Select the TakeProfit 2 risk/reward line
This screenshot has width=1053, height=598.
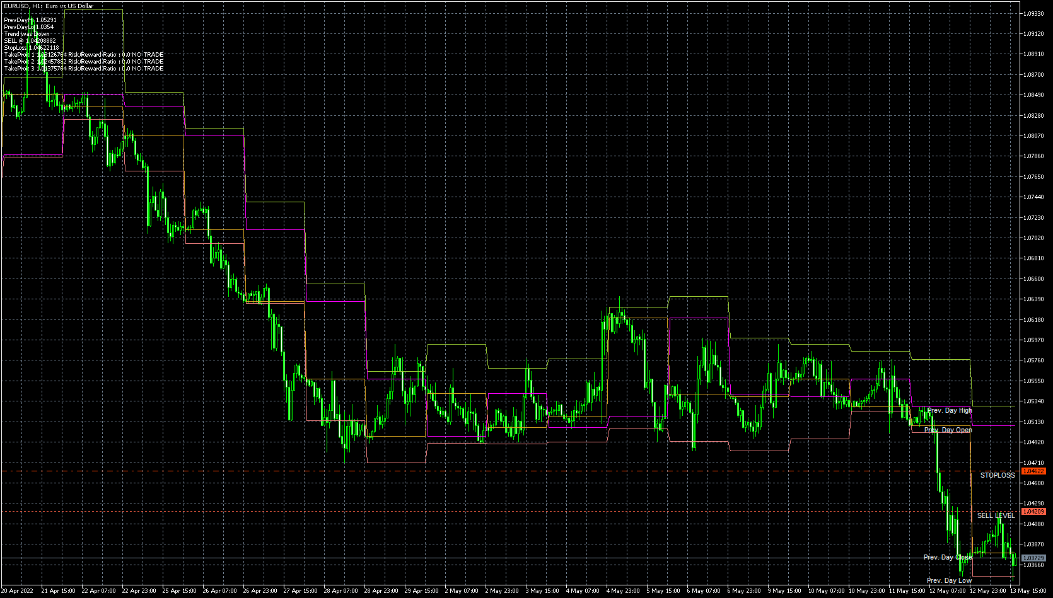coord(84,62)
